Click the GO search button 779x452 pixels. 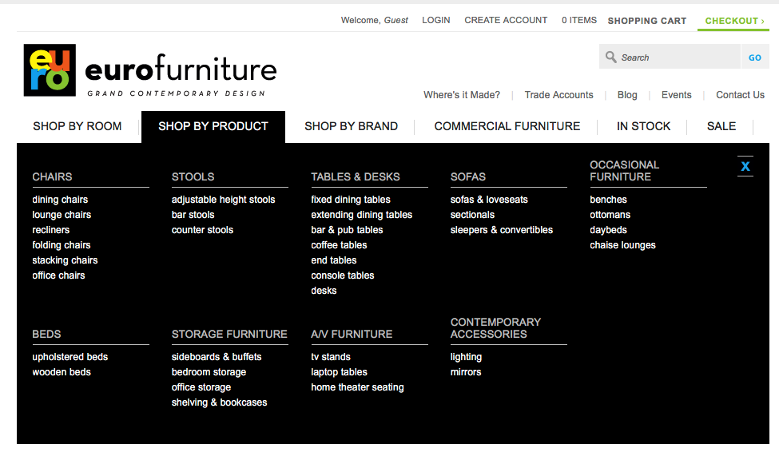(755, 57)
